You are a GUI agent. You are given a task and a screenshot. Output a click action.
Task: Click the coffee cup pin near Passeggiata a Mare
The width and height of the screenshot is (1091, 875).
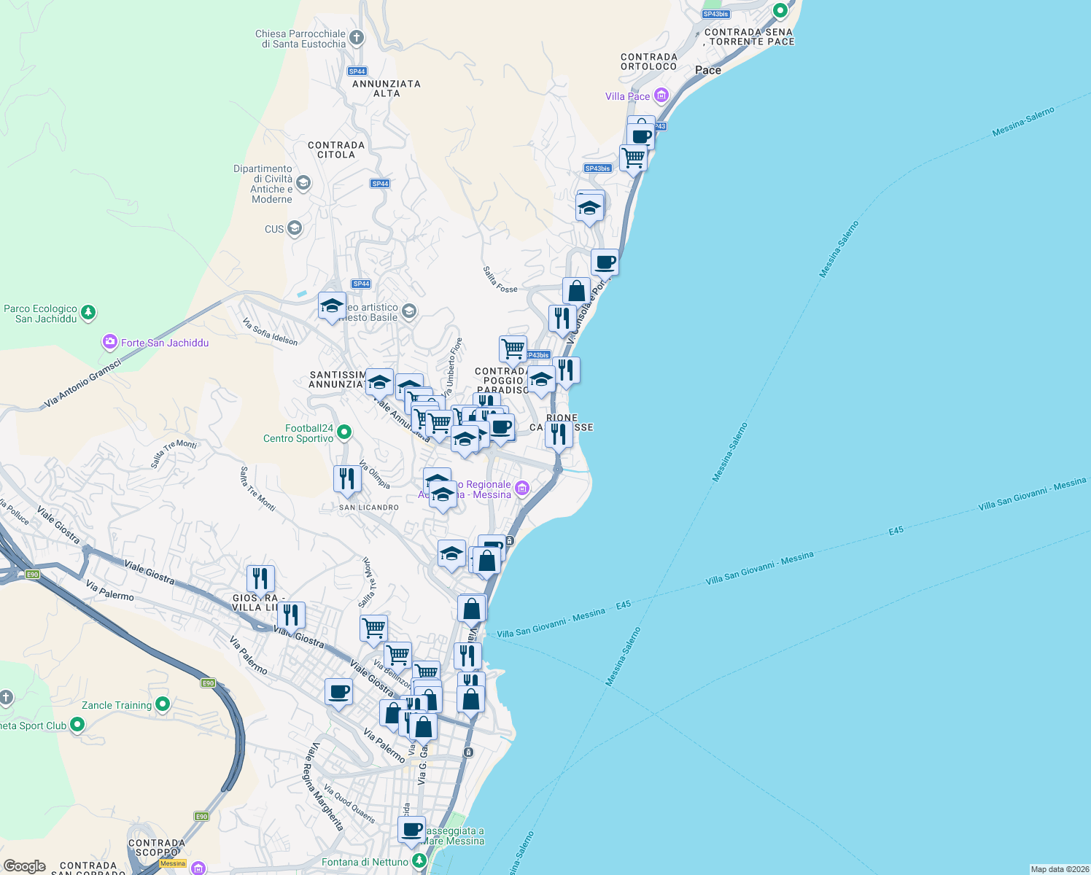click(411, 830)
